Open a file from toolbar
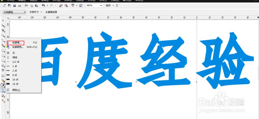The height and width of the screenshot is (119, 259). click(x=9, y=6)
